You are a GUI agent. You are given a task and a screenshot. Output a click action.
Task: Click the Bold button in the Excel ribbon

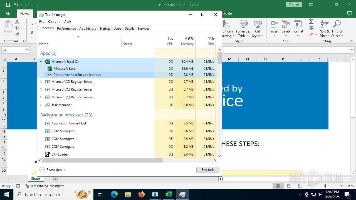[32, 32]
